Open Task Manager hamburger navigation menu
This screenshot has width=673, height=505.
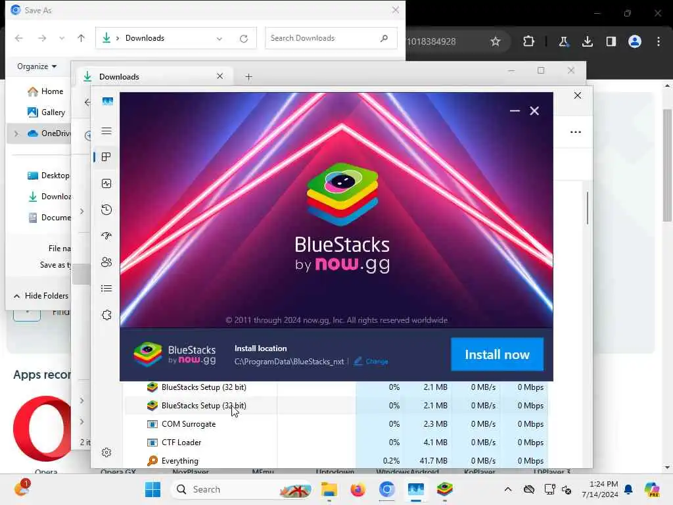click(106, 131)
